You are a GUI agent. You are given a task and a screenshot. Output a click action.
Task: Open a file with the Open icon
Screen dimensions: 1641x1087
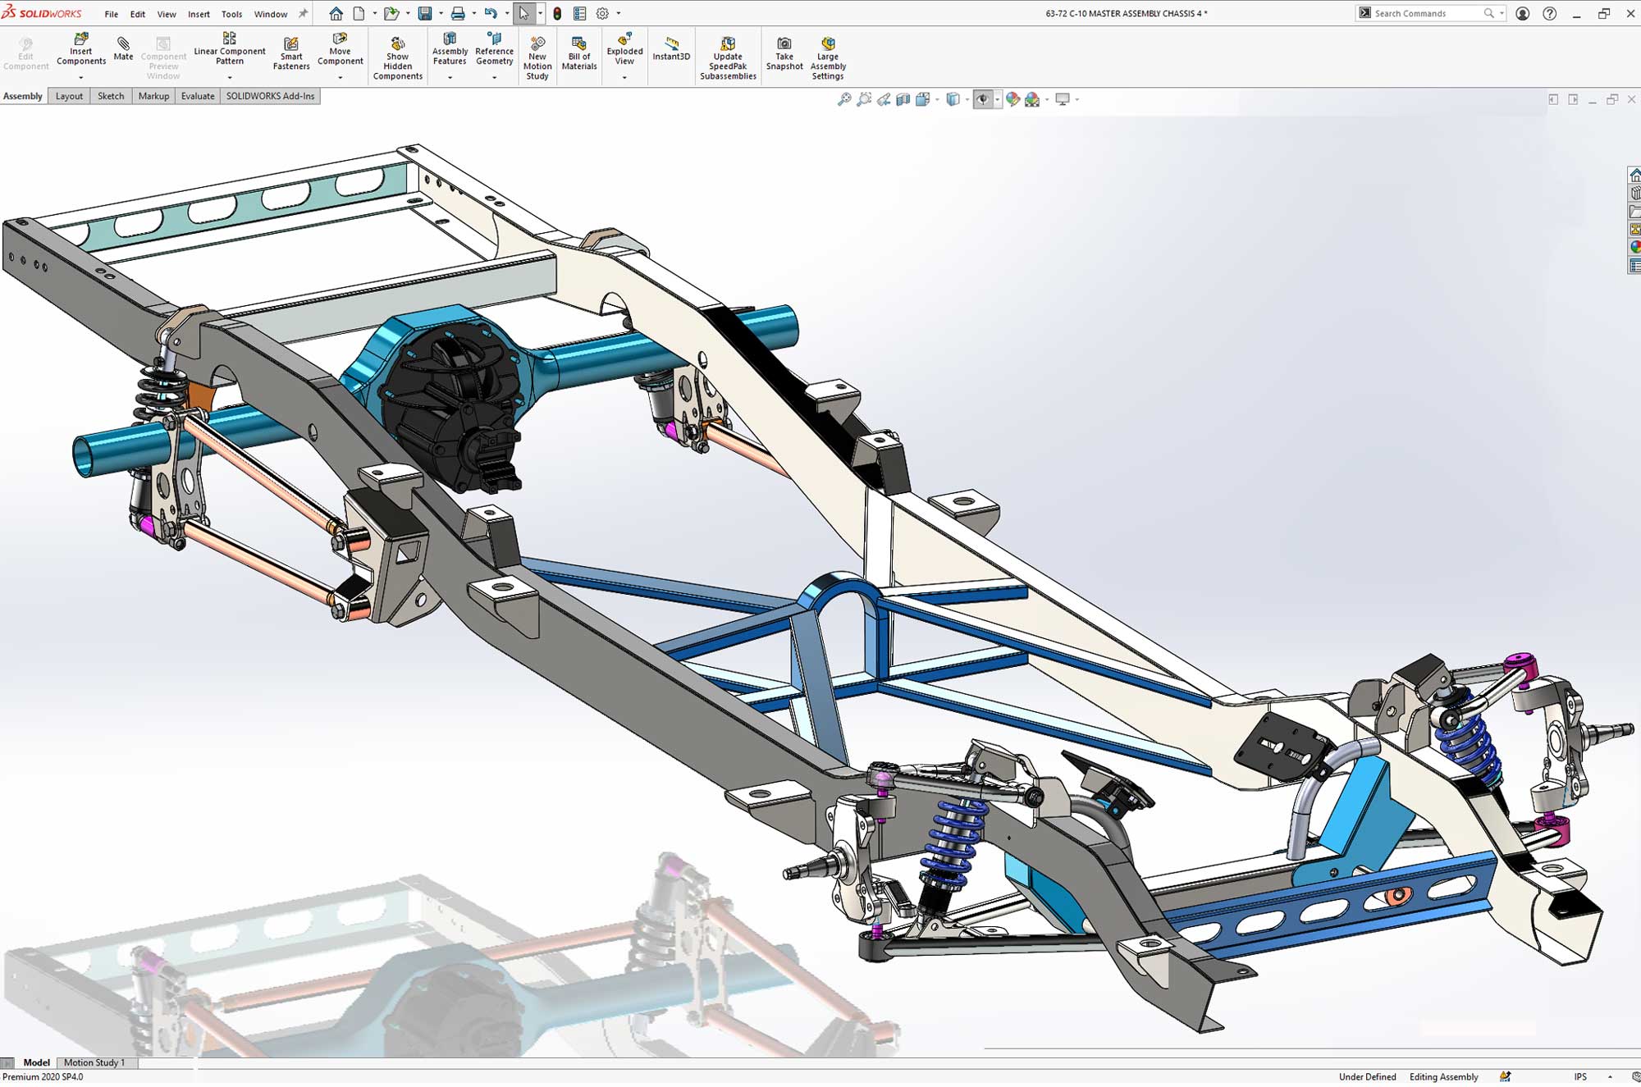coord(391,13)
